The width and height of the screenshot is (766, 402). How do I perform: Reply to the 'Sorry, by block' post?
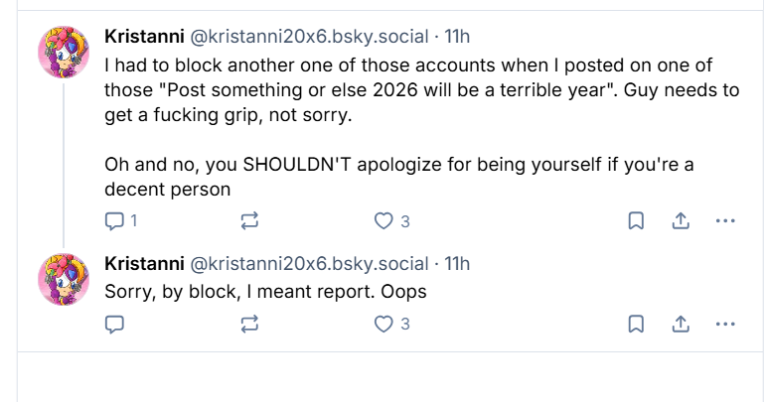(x=115, y=324)
